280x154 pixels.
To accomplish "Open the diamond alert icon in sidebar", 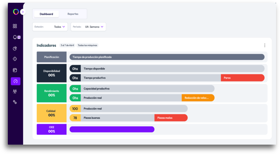I will 15,59.
